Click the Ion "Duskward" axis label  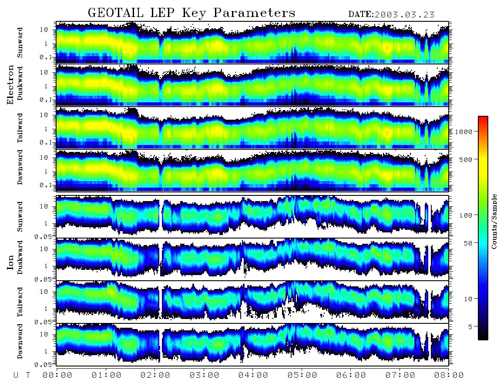click(x=20, y=257)
